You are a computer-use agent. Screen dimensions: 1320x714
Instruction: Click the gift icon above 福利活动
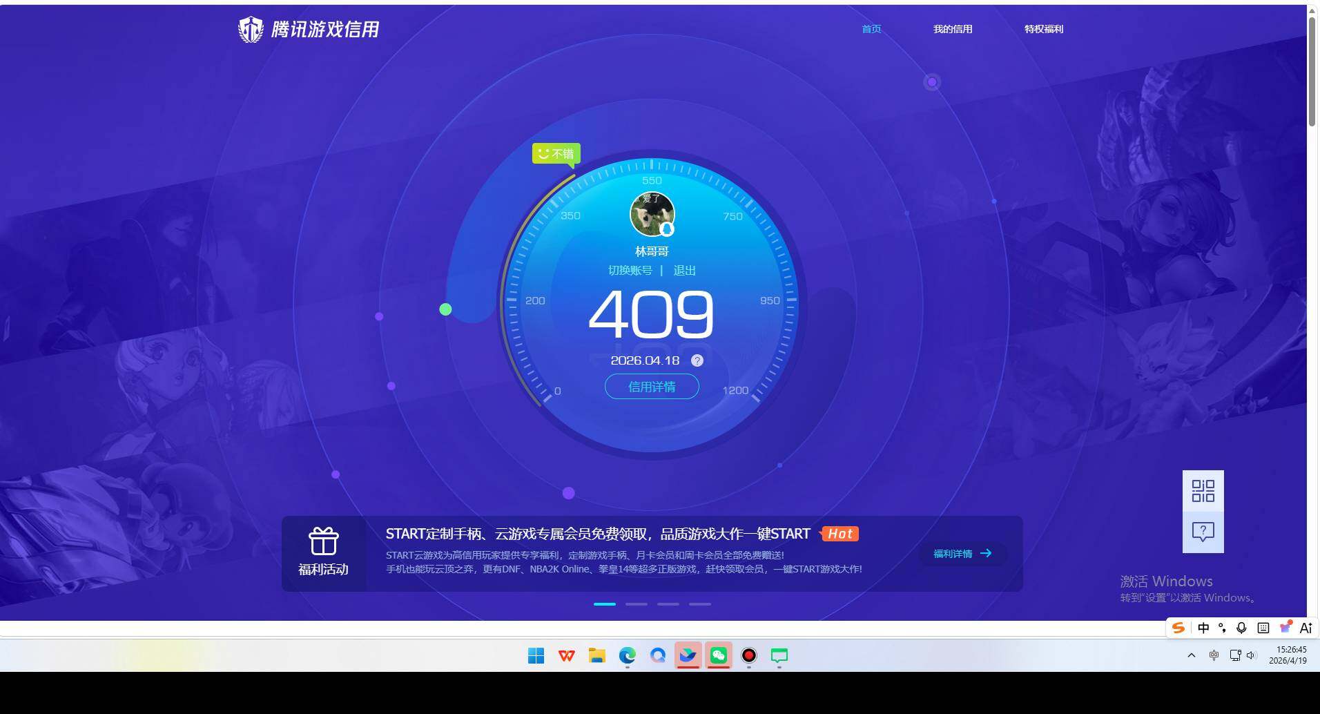323,540
